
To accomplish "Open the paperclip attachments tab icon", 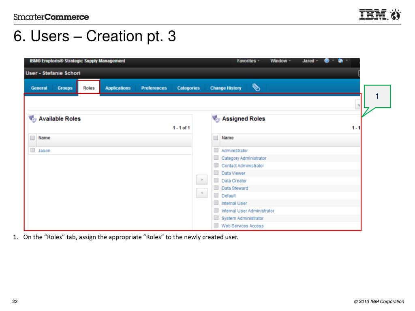I will [256, 87].
